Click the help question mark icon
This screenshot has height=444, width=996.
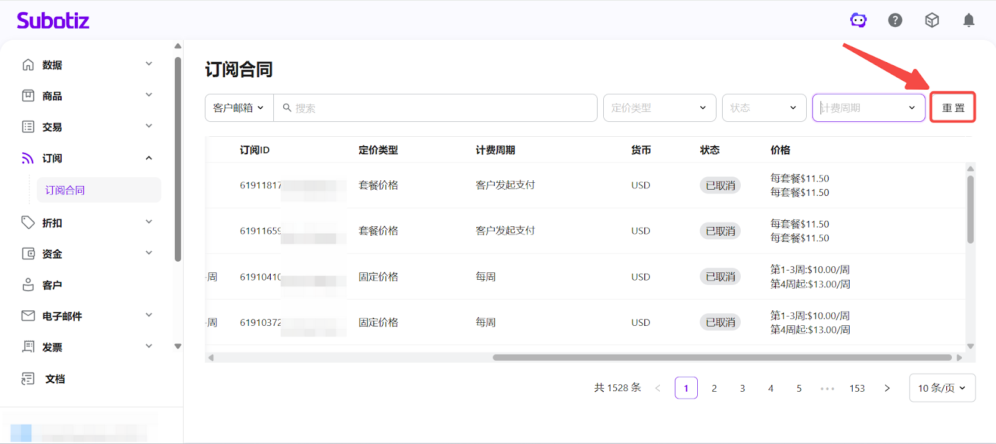pos(895,21)
